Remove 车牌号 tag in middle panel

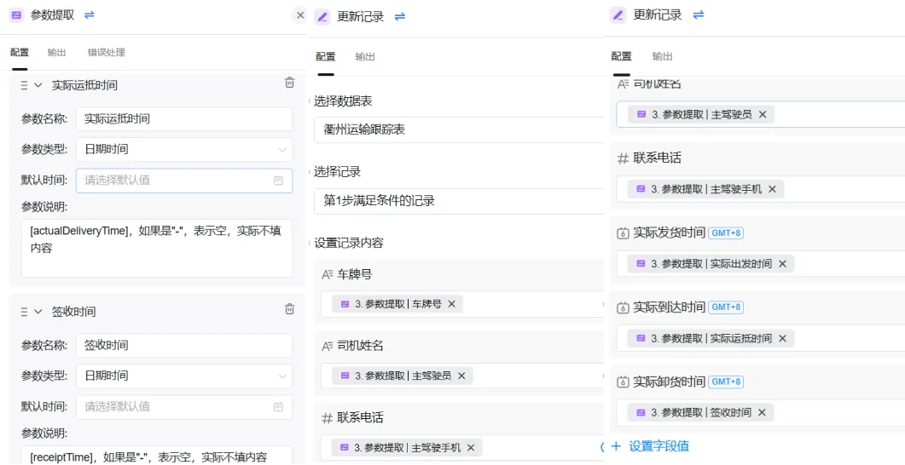pos(451,304)
